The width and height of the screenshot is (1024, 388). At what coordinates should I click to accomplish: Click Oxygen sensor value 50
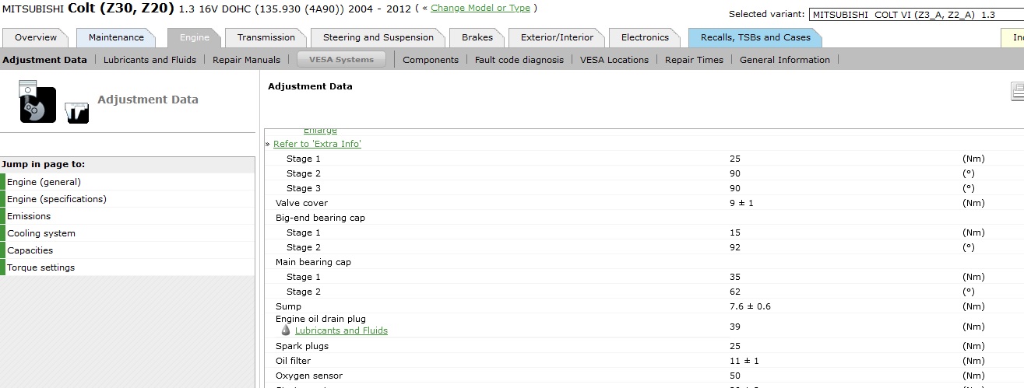tap(735, 376)
